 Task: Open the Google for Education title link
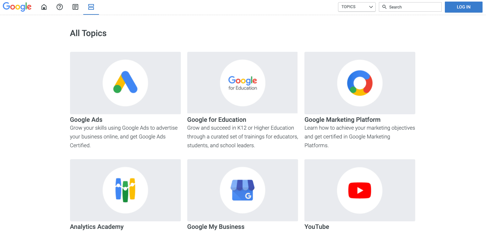216,120
